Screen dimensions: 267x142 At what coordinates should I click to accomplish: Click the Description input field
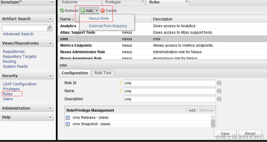(x=170, y=99)
